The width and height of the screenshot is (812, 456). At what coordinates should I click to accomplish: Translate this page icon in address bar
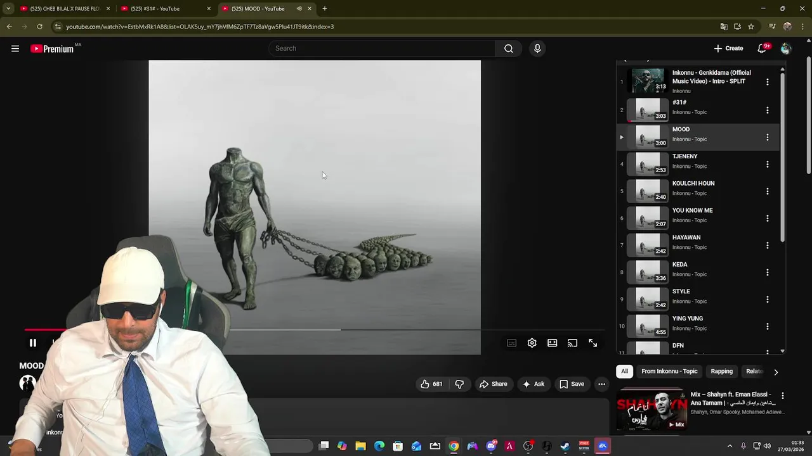point(723,27)
